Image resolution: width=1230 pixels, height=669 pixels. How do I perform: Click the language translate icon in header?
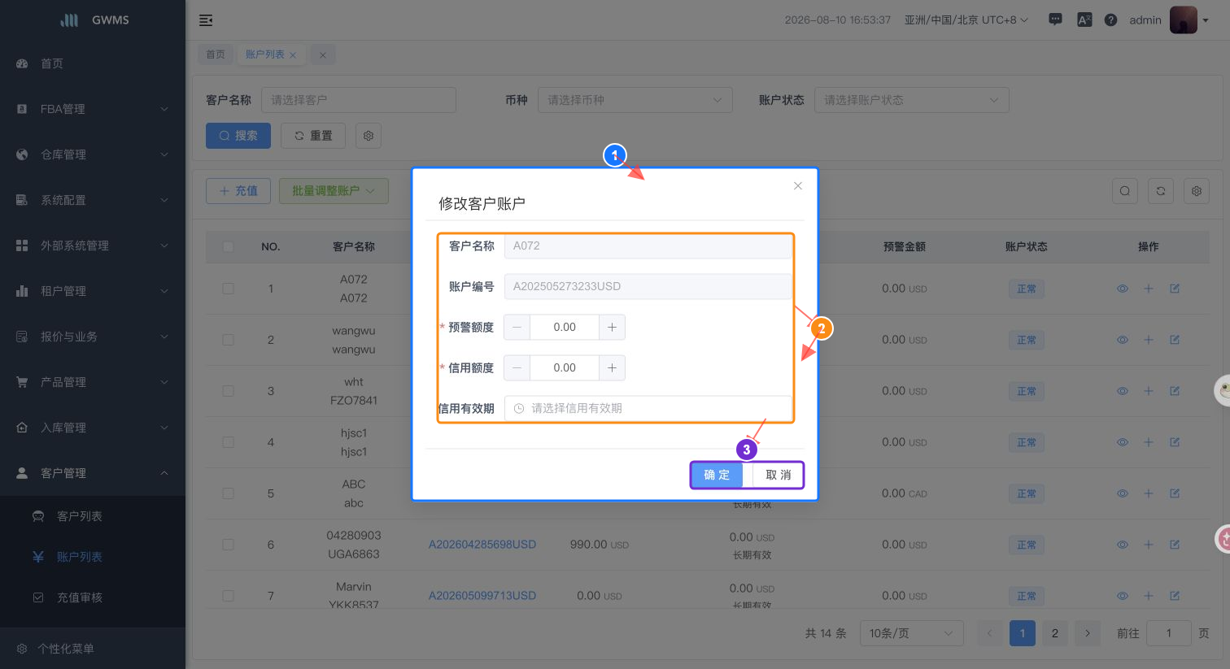point(1084,20)
